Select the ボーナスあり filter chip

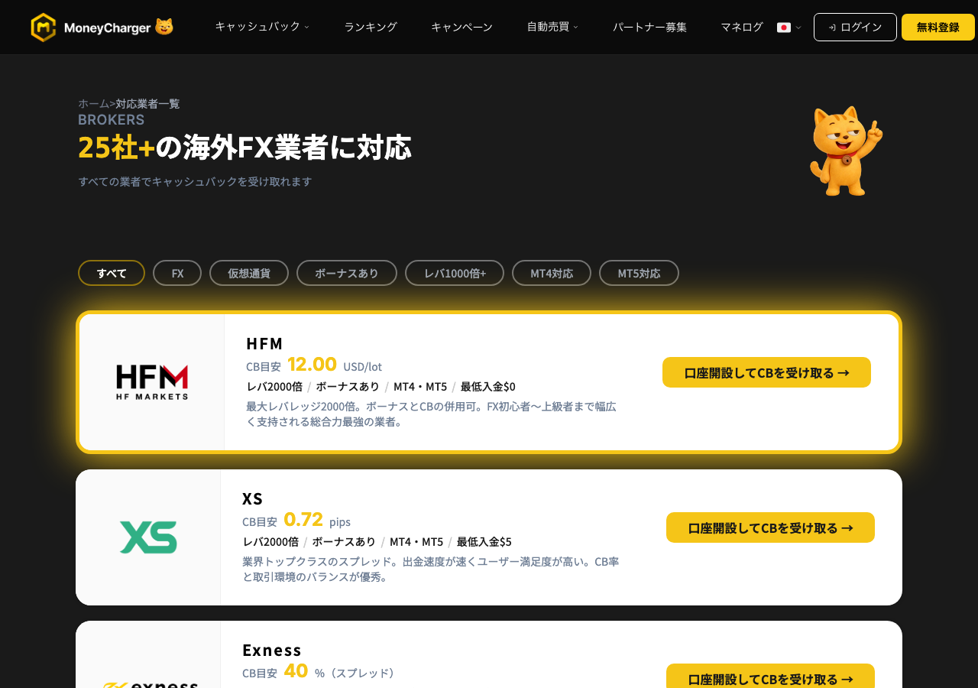coord(347,273)
